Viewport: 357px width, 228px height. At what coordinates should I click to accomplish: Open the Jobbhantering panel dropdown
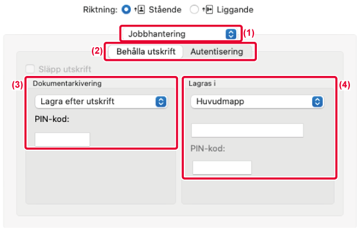point(180,34)
